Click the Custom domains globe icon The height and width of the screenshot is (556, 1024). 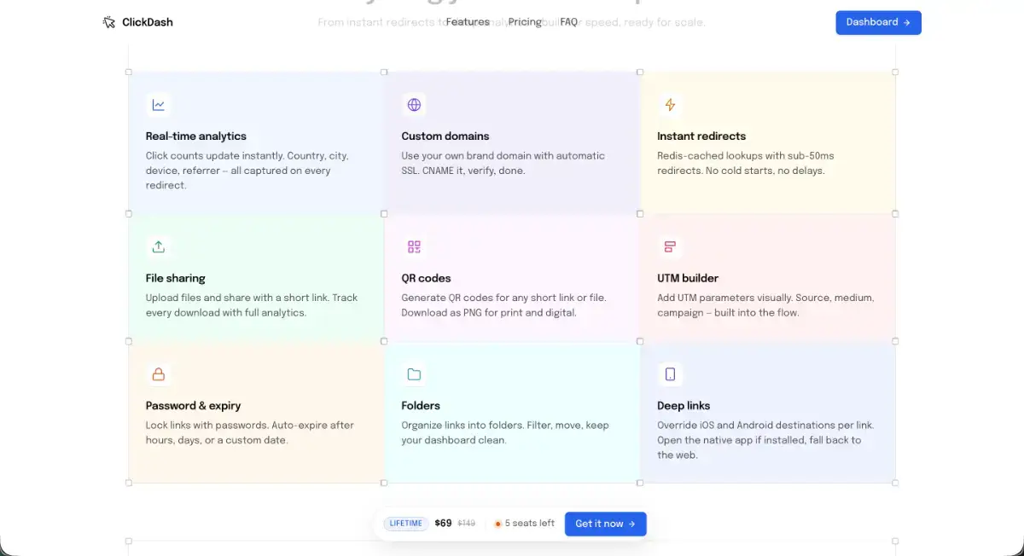414,105
